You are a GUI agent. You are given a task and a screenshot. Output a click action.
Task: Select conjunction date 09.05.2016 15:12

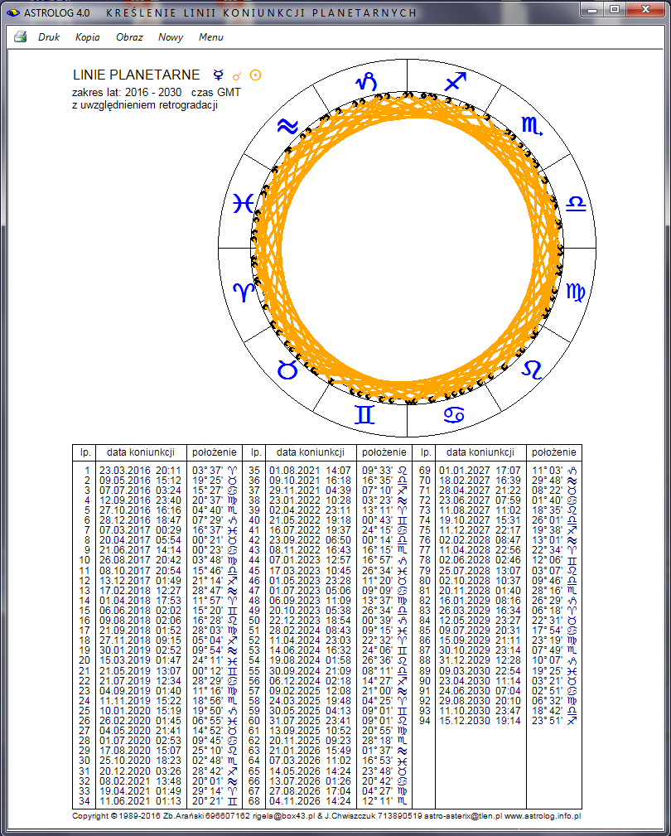[140, 481]
